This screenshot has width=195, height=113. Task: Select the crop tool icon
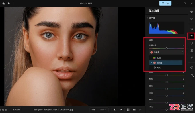(x=192, y=29)
